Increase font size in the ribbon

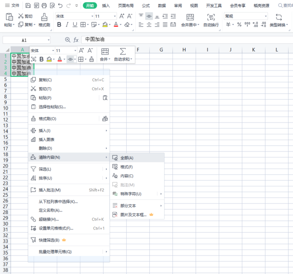(x=121, y=16)
